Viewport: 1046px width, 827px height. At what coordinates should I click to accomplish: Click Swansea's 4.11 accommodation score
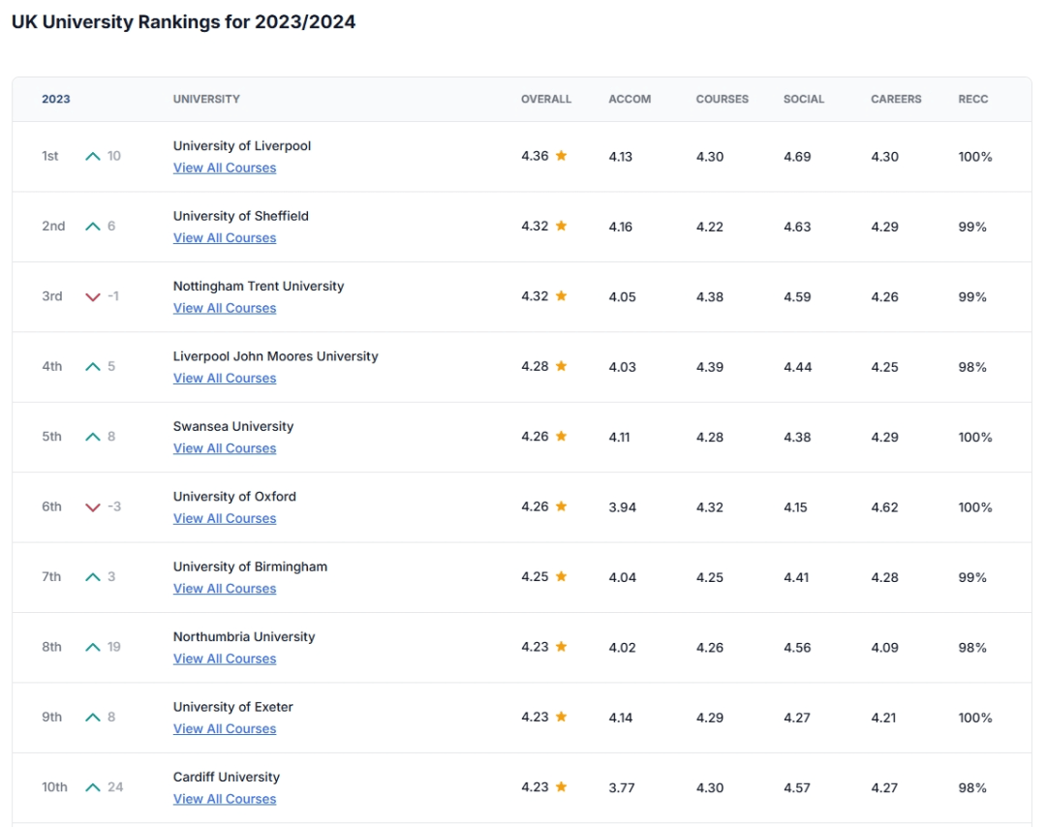pos(619,437)
